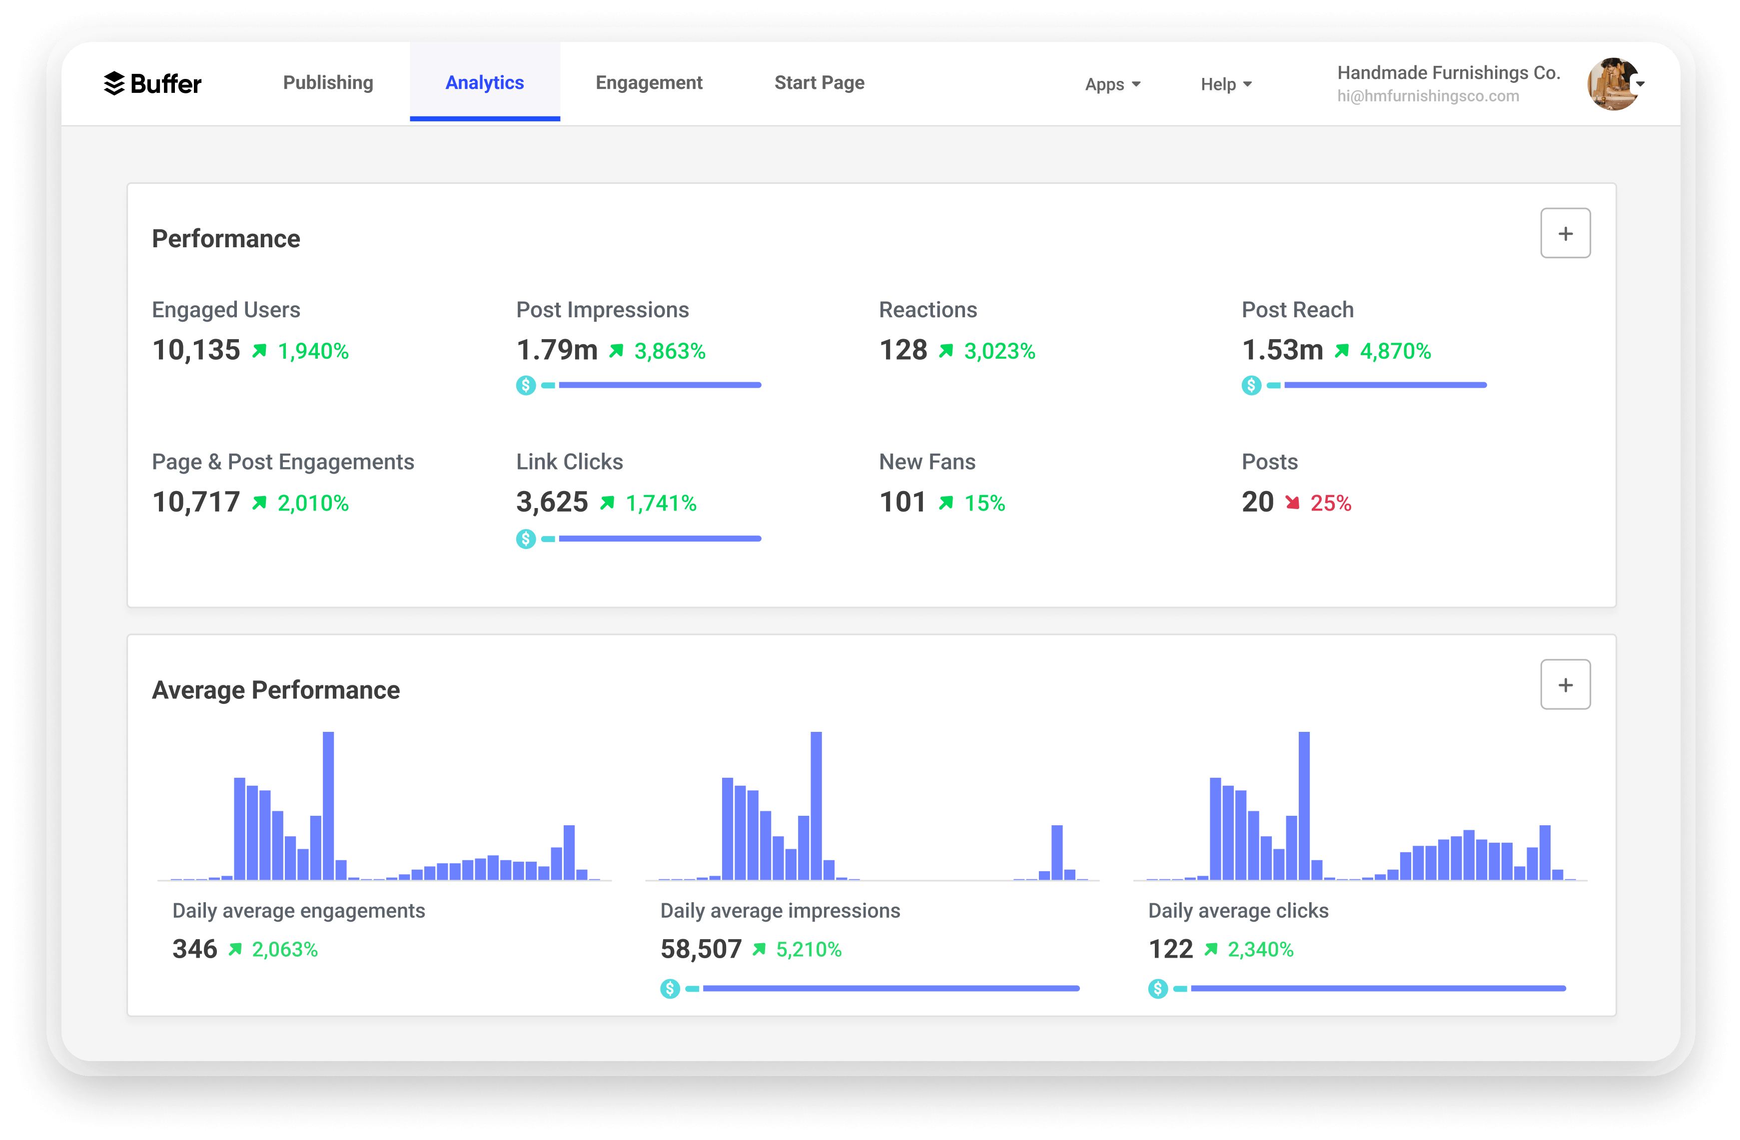This screenshot has height=1140, width=1740.
Task: Click the dollar icon under Daily average clicks
Action: [1158, 989]
